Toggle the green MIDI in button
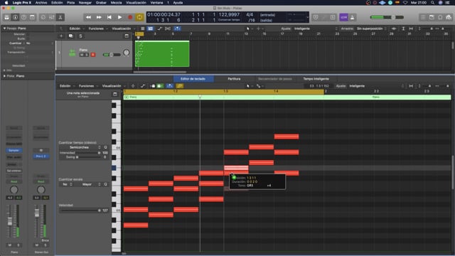This screenshot has width=455, height=256. coord(160,86)
